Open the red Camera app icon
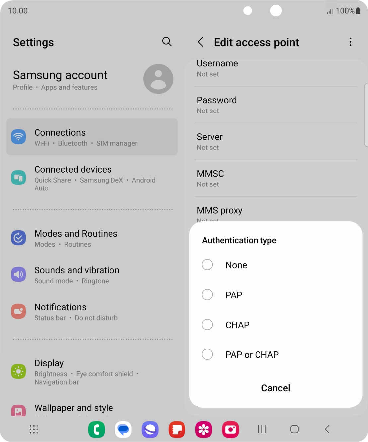Screen dimensions: 368x442 pyautogui.click(x=230, y=430)
